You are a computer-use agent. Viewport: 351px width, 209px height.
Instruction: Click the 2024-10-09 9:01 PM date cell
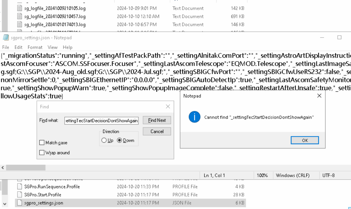point(137,8)
